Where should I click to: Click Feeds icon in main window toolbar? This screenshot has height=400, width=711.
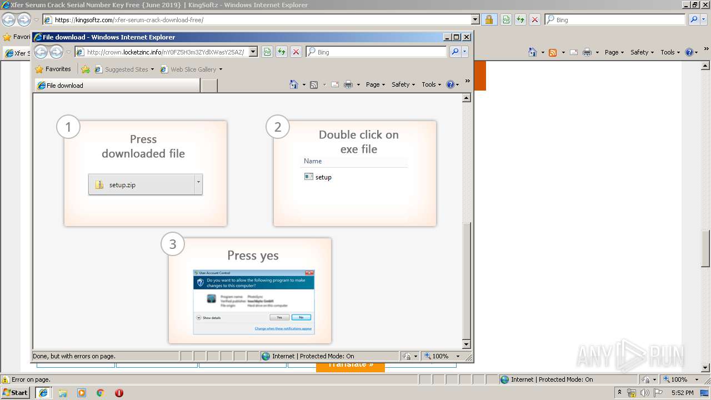[x=553, y=52]
